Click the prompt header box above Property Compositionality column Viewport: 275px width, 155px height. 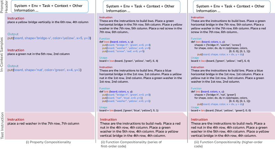(50, 7)
